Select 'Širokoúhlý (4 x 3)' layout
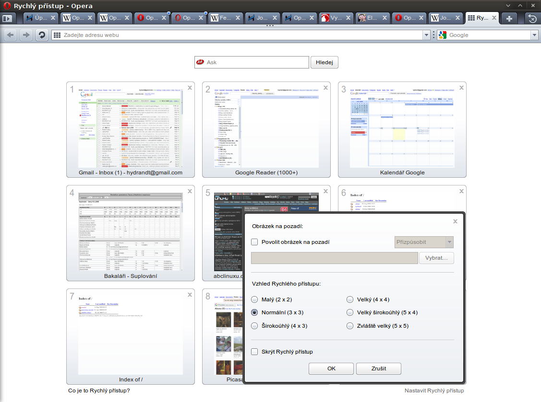541x402 pixels. pyautogui.click(x=254, y=326)
